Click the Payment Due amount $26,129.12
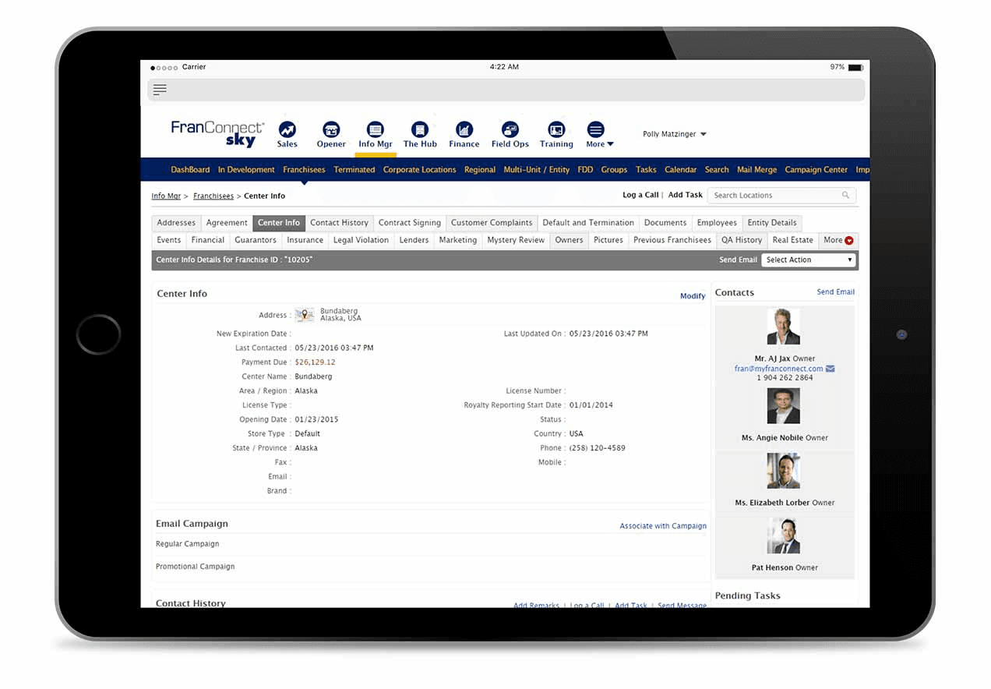This screenshot has width=991, height=689. click(315, 362)
